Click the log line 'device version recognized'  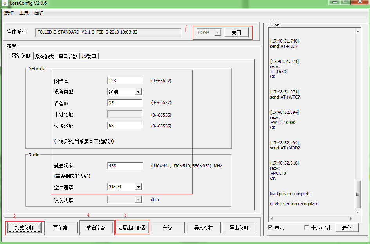point(294,204)
